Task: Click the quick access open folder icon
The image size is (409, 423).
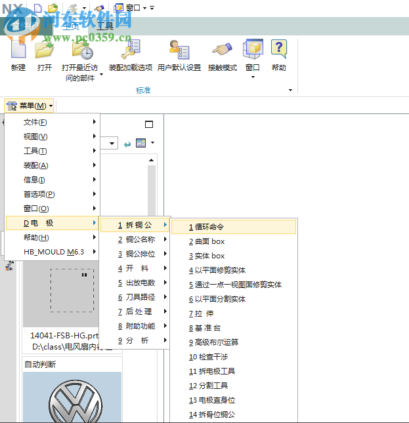Action: click(x=53, y=8)
